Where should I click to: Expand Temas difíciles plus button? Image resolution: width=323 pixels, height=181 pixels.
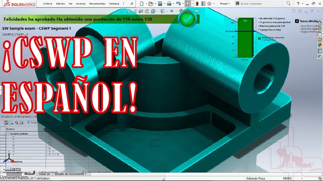[297, 21]
